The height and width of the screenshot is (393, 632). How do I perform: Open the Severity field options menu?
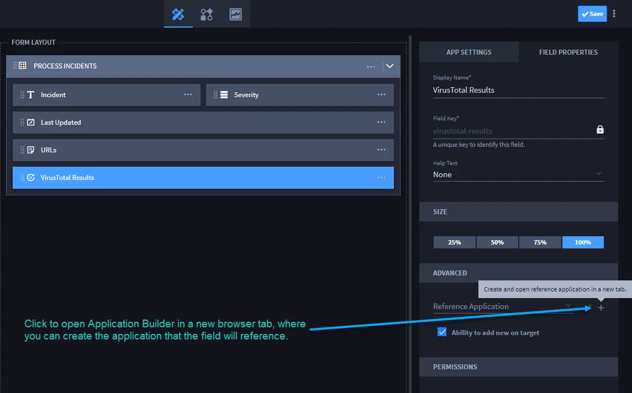[x=381, y=94]
